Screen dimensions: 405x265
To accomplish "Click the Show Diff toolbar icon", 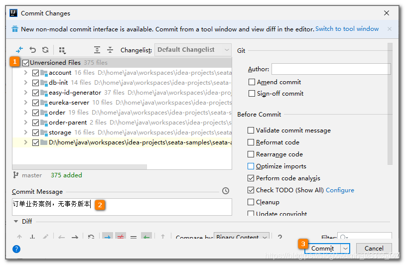I will point(19,50).
